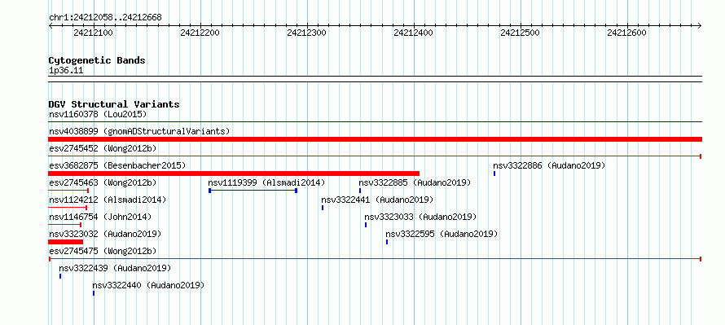Click the nsv3323032 short red bar
The image size is (725, 325).
tap(66, 242)
